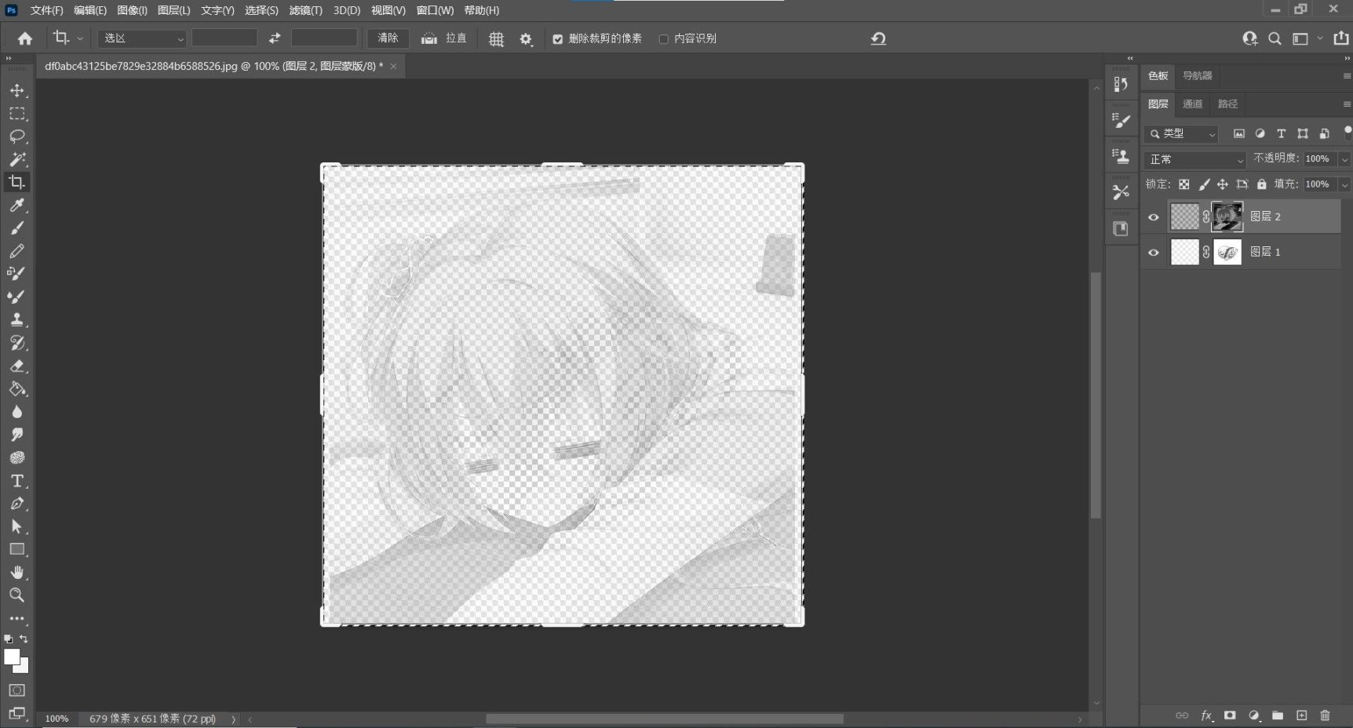The height and width of the screenshot is (728, 1353).
Task: Toggle the 删除裁剪的像素 checkbox
Action: click(x=557, y=39)
